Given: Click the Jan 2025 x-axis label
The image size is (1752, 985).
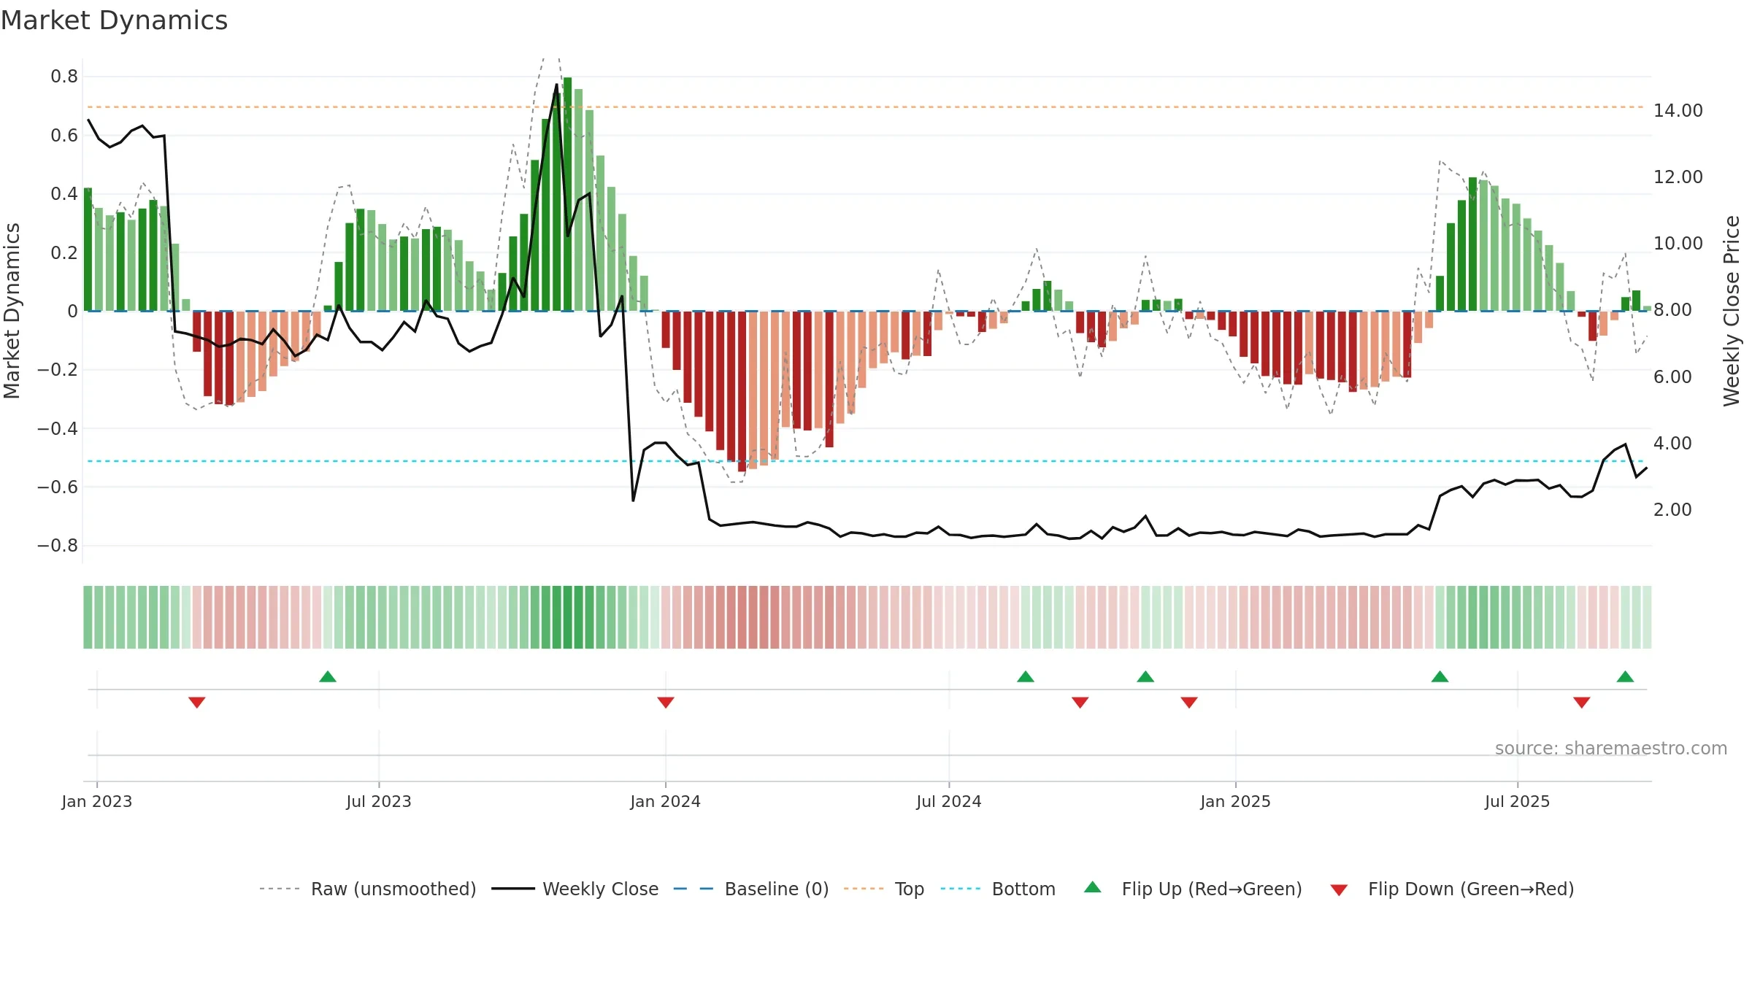Looking at the screenshot, I should (x=1236, y=801).
